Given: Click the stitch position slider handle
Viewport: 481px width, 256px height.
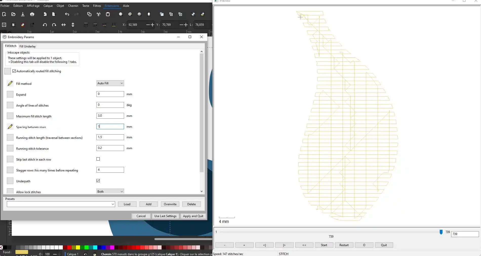Looking at the screenshot, I should (x=441, y=232).
